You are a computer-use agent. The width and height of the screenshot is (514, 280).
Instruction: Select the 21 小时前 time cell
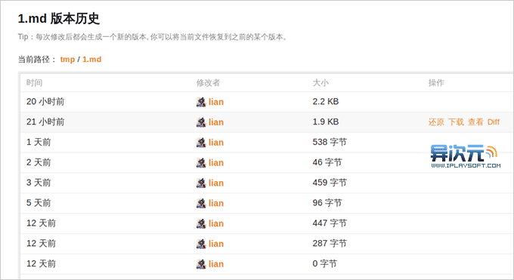click(45, 122)
